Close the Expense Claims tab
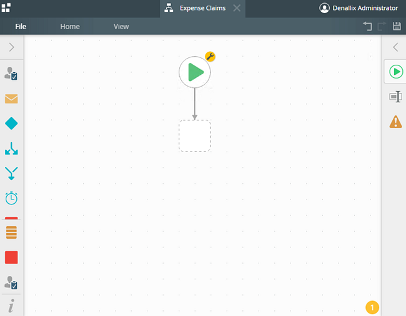This screenshot has height=316, width=406. click(237, 8)
